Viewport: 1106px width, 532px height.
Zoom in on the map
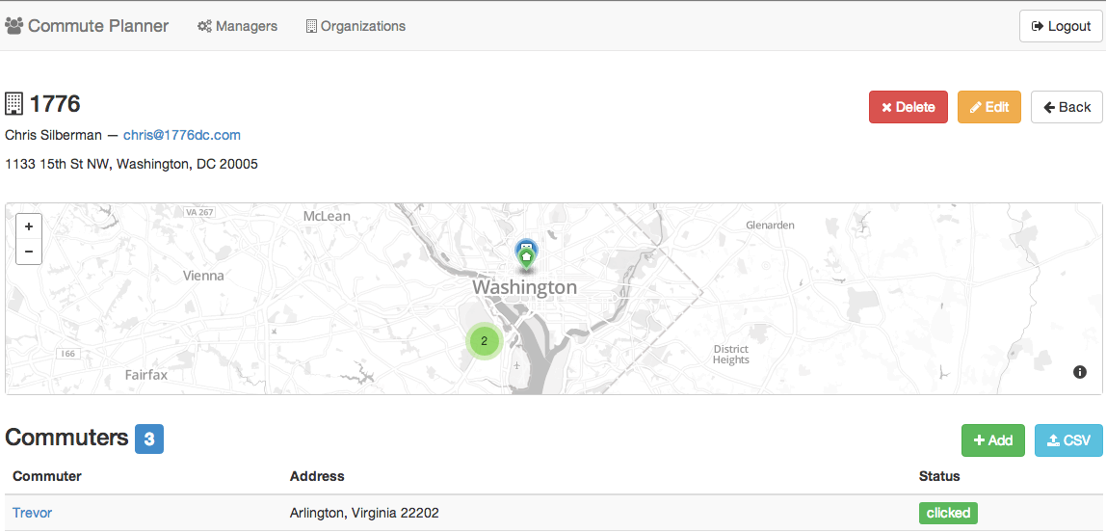pos(29,226)
